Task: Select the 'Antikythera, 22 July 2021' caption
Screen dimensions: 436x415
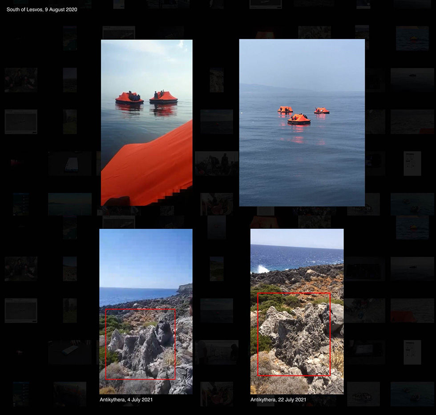Action: (x=279, y=399)
